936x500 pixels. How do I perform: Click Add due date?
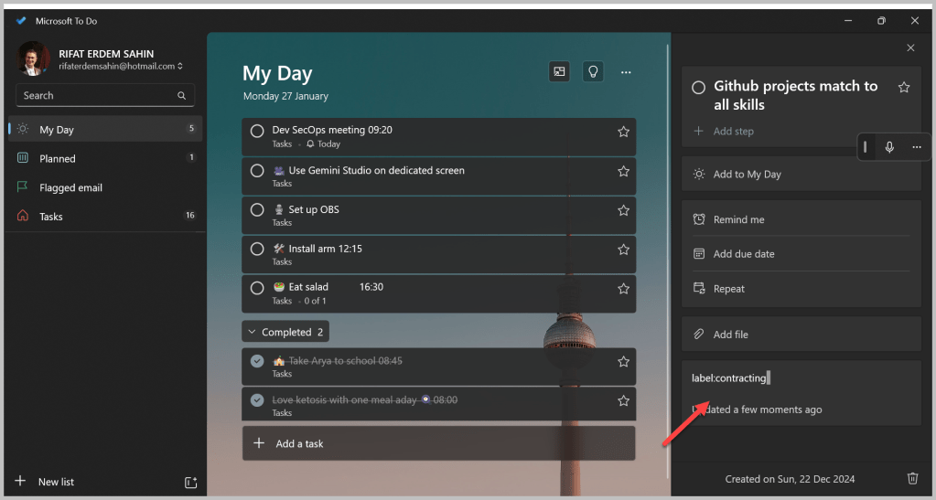pyautogui.click(x=802, y=254)
